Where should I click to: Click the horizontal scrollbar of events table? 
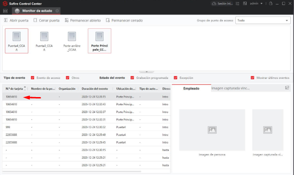[72, 171]
